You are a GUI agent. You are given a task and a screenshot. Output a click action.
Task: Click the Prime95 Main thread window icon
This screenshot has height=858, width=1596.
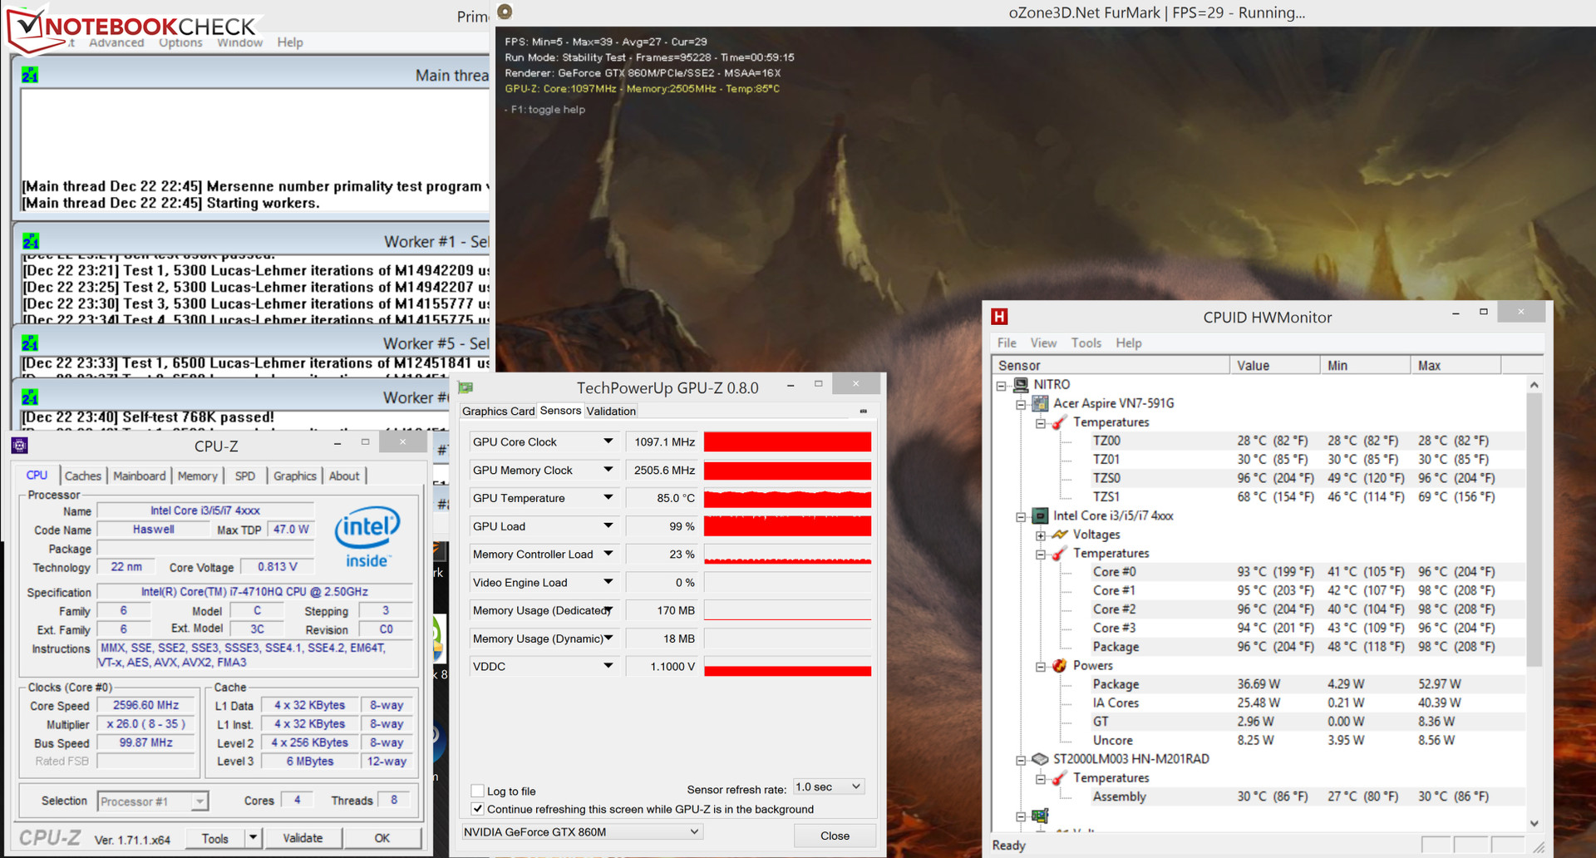click(x=30, y=75)
